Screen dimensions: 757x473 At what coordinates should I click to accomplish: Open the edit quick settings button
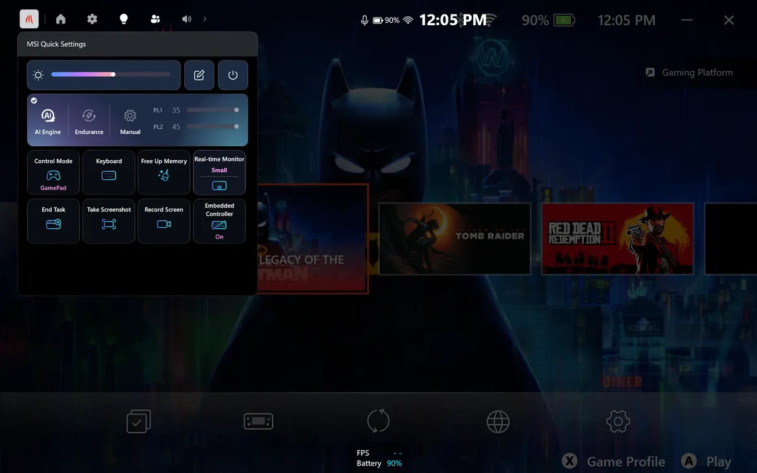point(199,75)
